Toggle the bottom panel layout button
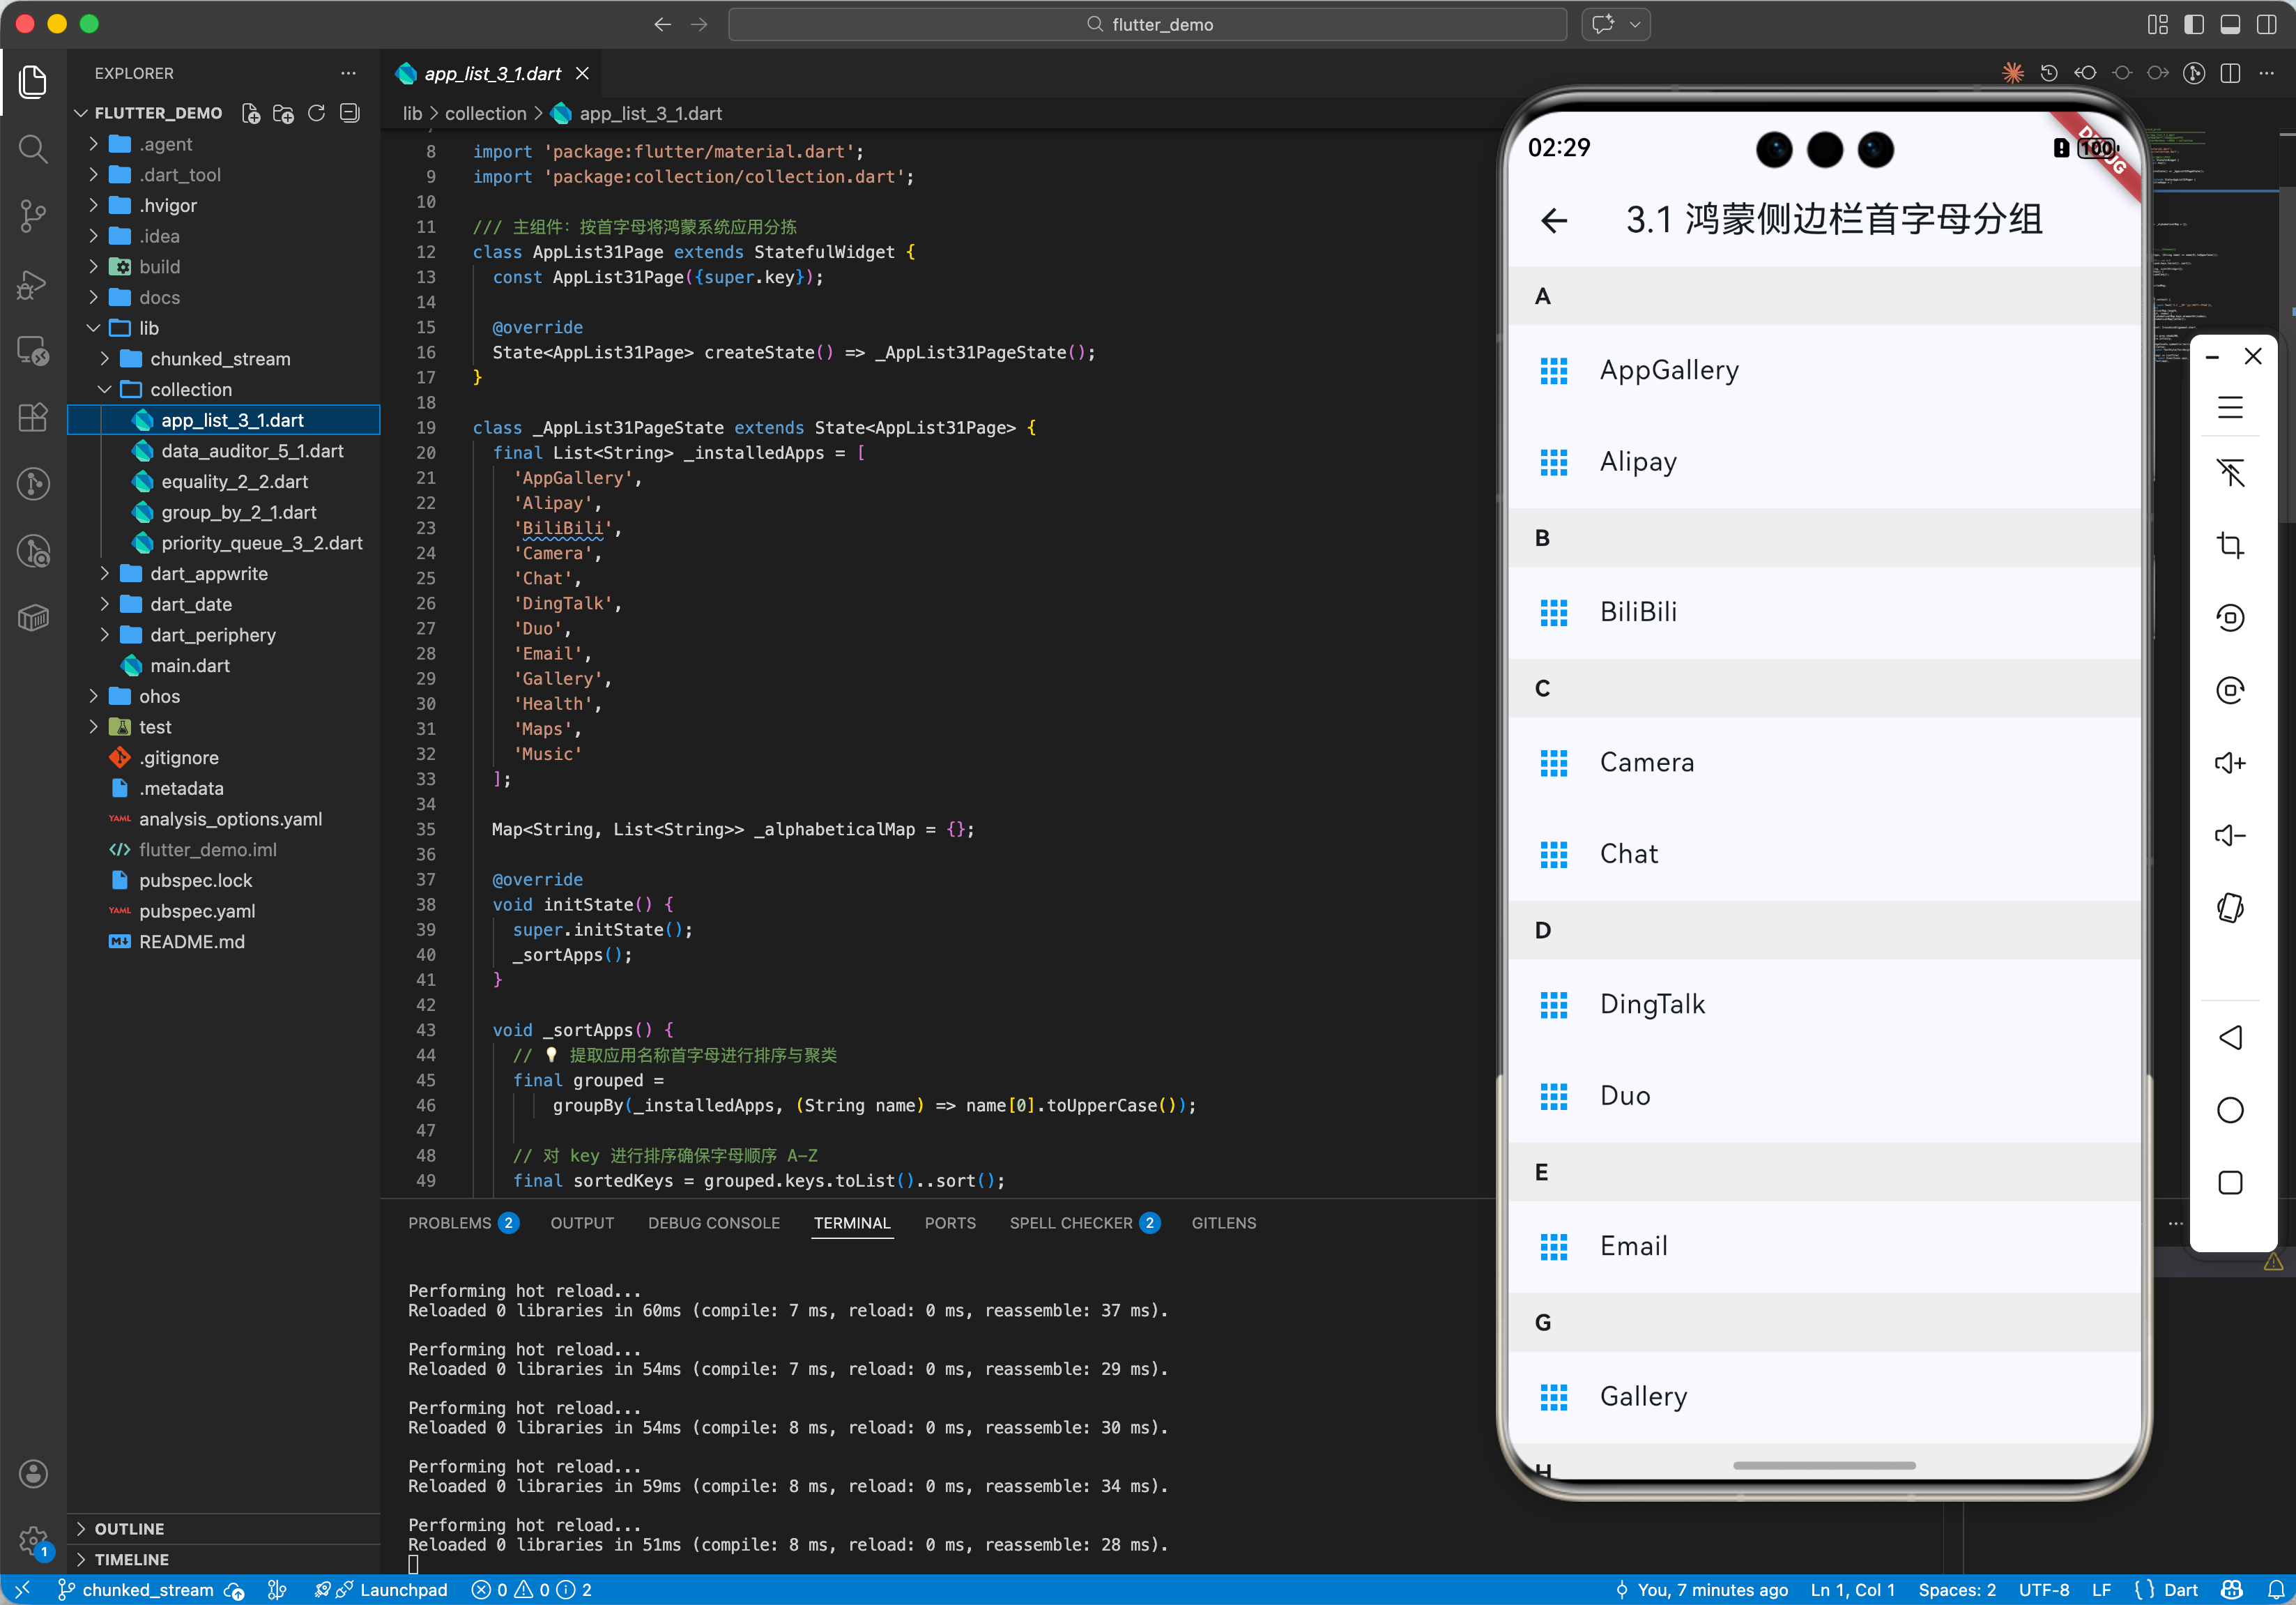Image resolution: width=2296 pixels, height=1605 pixels. pos(2229,24)
